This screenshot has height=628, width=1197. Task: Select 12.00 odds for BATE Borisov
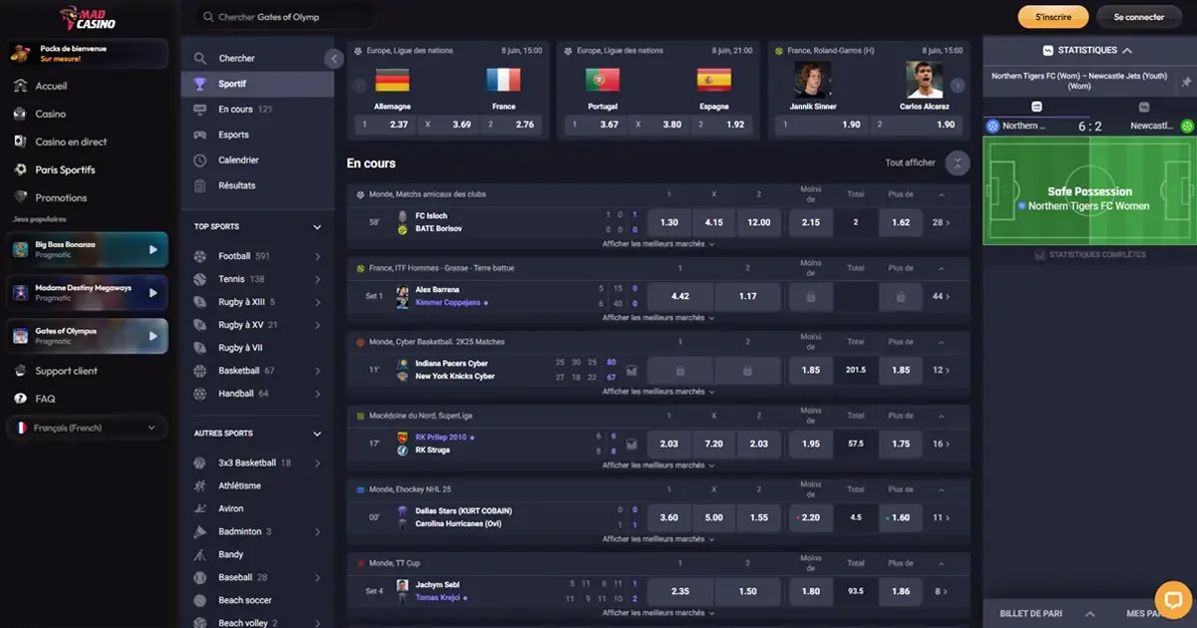tap(759, 222)
